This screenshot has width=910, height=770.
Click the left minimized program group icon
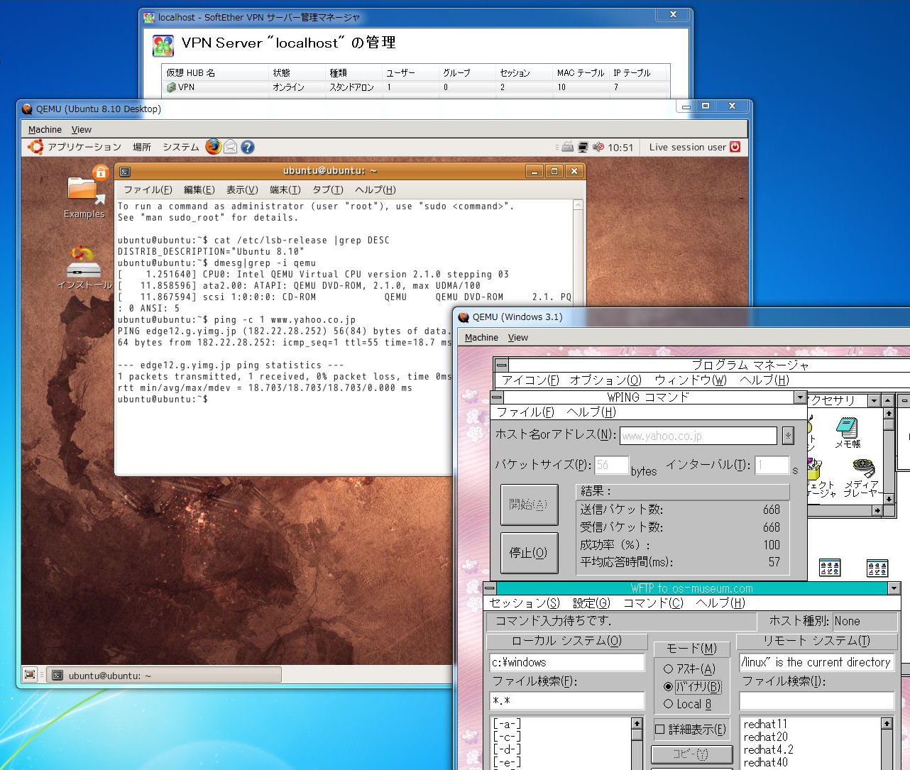click(830, 567)
